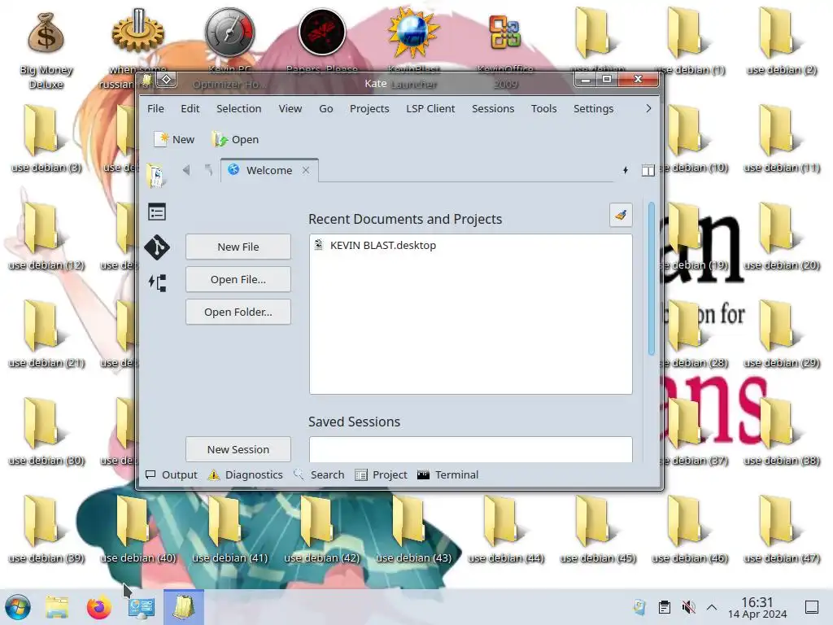Open the File menu
This screenshot has height=625, width=833.
[x=155, y=108]
